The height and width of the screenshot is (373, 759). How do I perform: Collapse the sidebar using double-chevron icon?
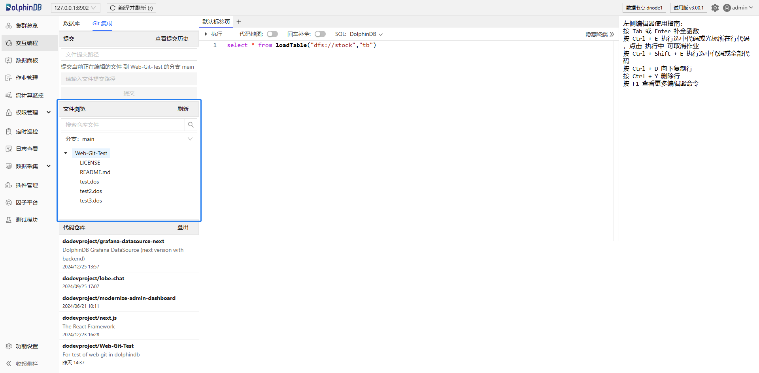[9, 364]
